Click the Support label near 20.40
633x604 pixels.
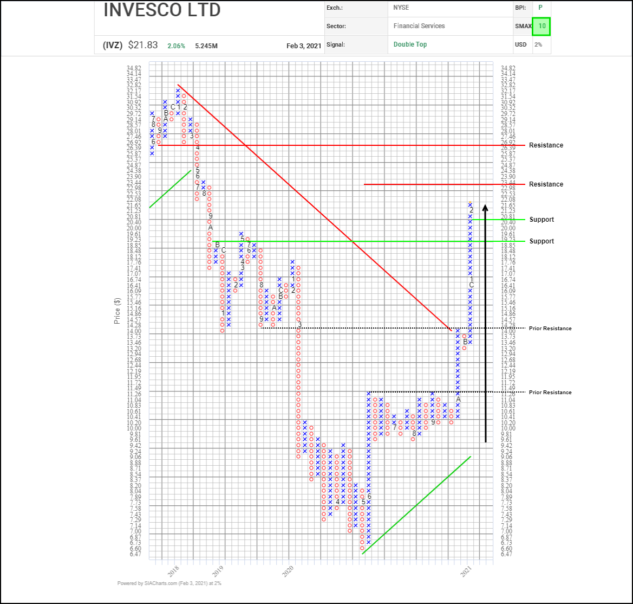[x=541, y=220]
